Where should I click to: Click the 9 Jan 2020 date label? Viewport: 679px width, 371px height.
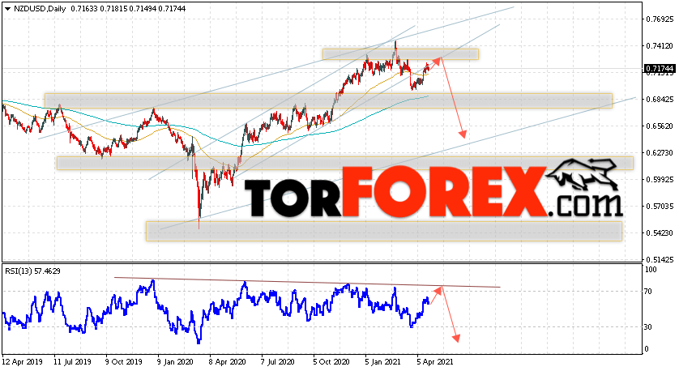click(176, 361)
